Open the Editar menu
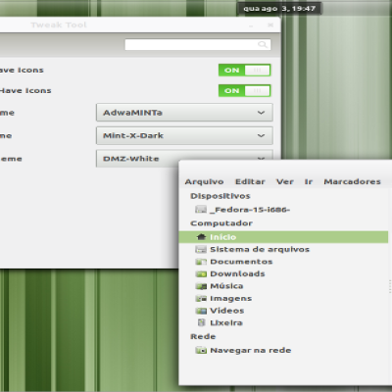The image size is (392, 392). [x=250, y=181]
